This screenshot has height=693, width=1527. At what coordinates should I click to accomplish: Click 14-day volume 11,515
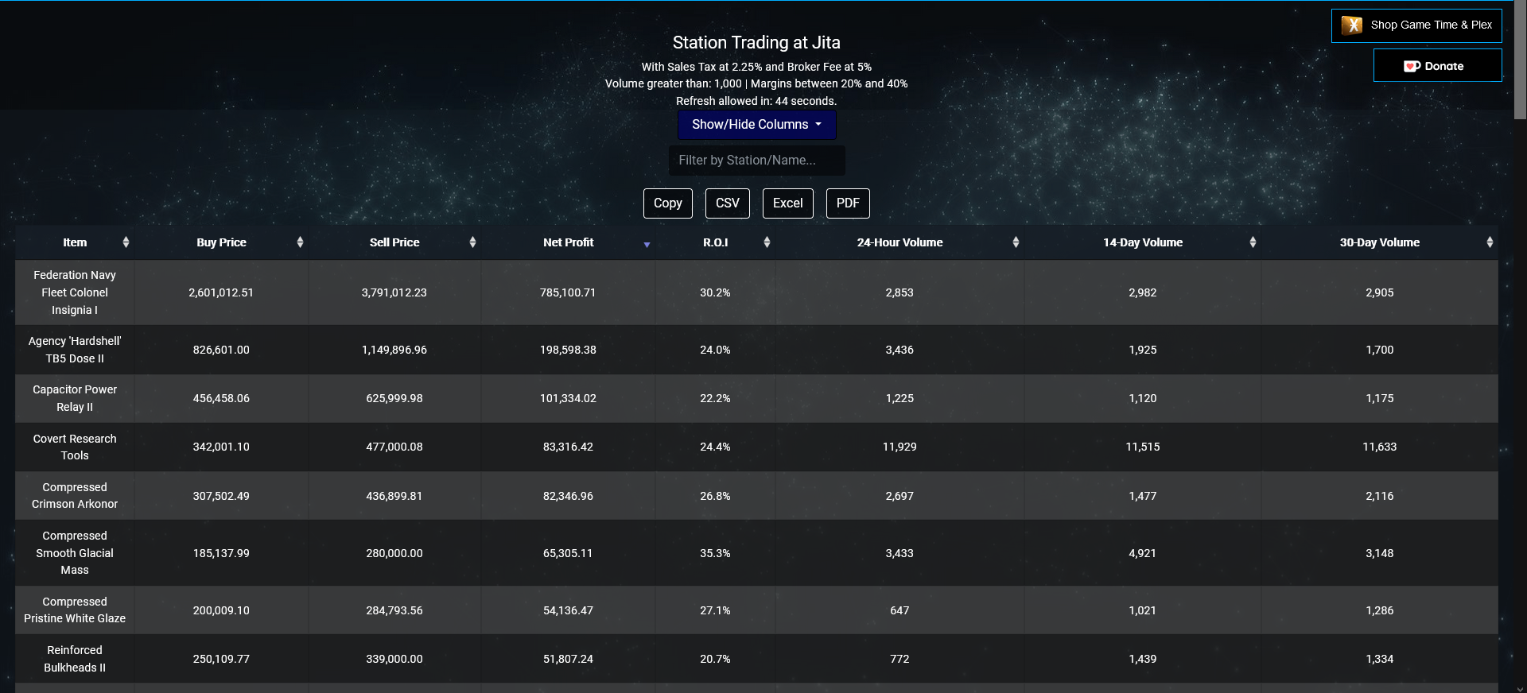coord(1143,447)
